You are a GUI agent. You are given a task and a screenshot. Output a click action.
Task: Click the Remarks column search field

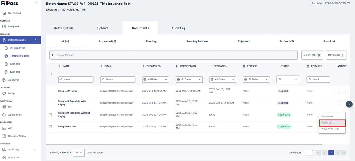[x=318, y=79]
